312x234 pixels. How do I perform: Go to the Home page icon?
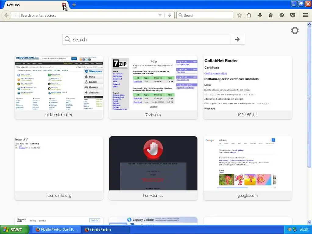271,15
